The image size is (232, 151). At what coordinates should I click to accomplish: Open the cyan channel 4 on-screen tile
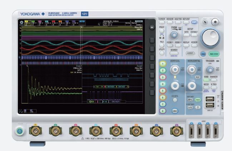pyautogui.click(x=48, y=23)
